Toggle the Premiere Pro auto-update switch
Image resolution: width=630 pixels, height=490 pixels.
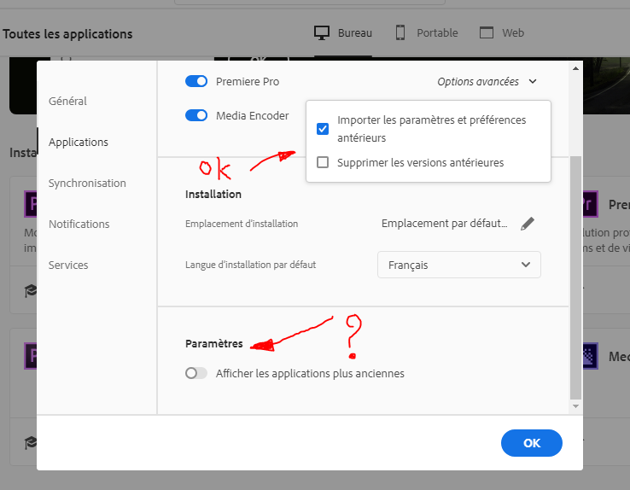click(196, 82)
